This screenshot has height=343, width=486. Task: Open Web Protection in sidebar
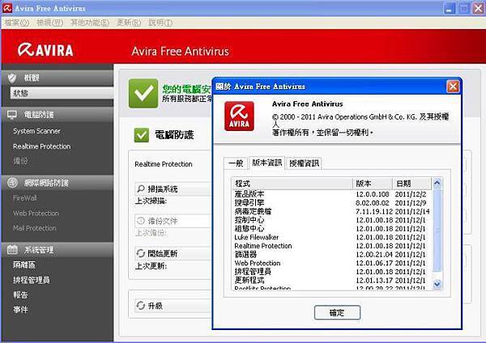pos(36,213)
